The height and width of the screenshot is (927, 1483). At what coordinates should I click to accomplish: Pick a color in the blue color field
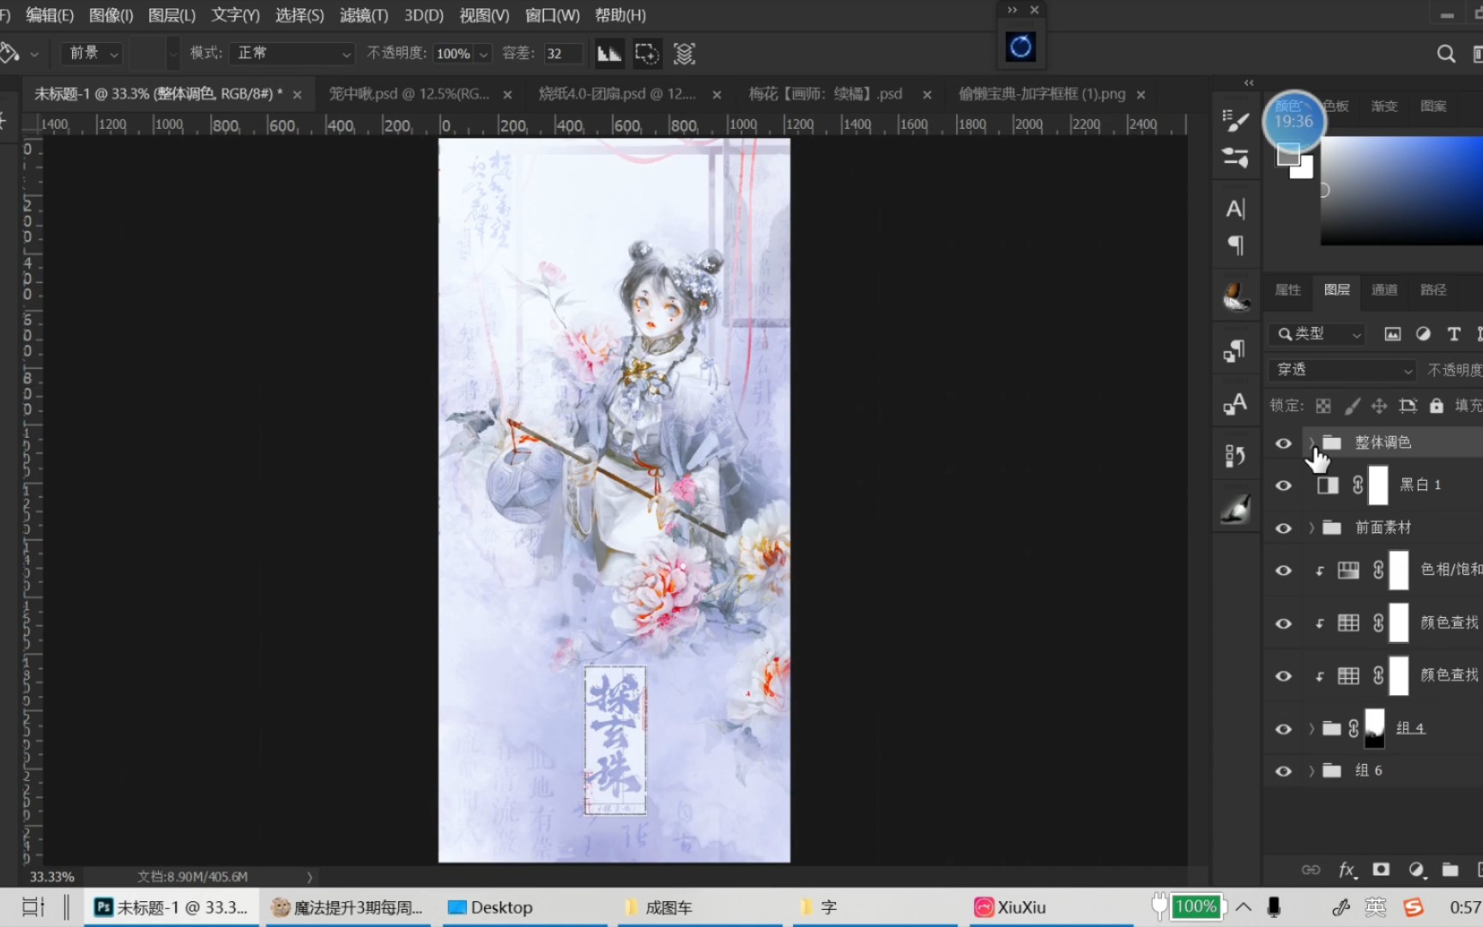pyautogui.click(x=1401, y=191)
